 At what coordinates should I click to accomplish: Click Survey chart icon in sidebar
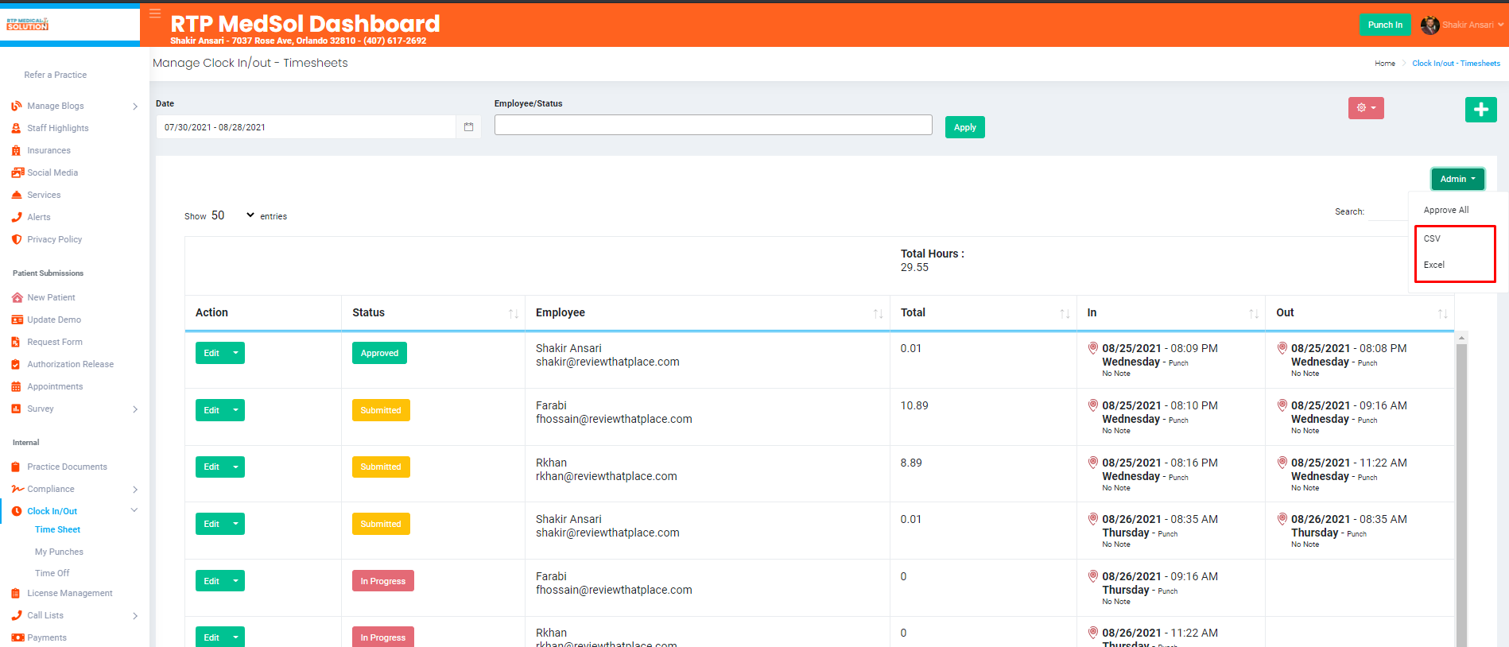tap(17, 409)
